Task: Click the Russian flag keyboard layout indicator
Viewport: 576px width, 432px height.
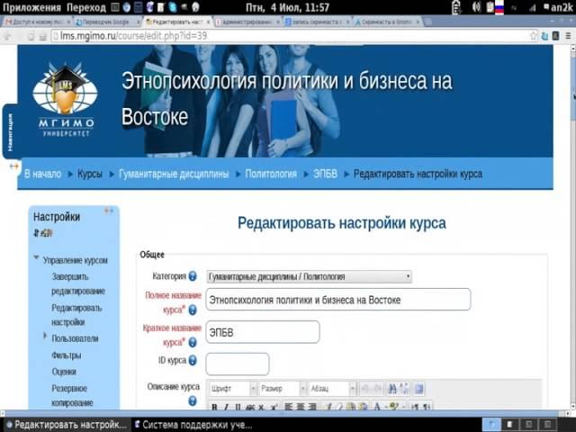Action: click(x=499, y=7)
